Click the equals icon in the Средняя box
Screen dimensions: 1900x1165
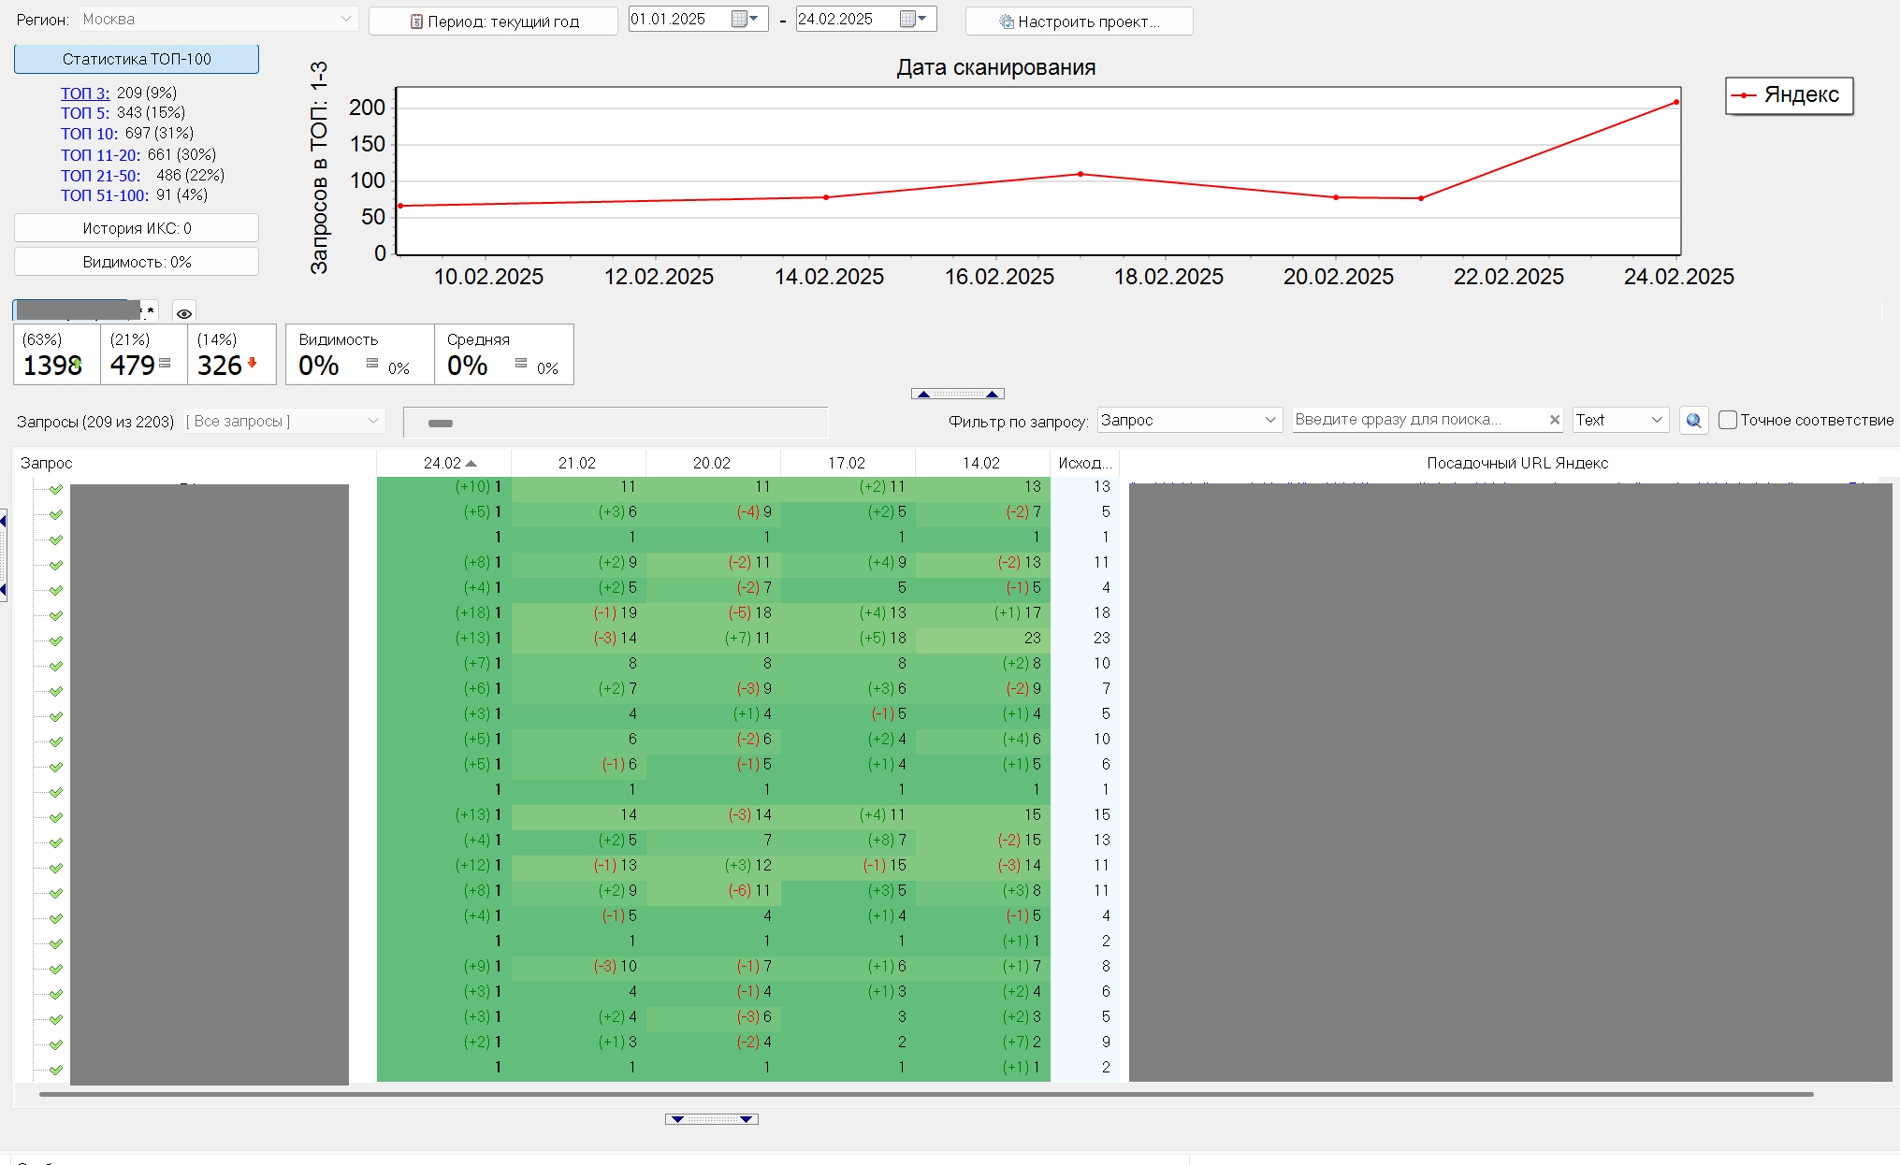521,363
